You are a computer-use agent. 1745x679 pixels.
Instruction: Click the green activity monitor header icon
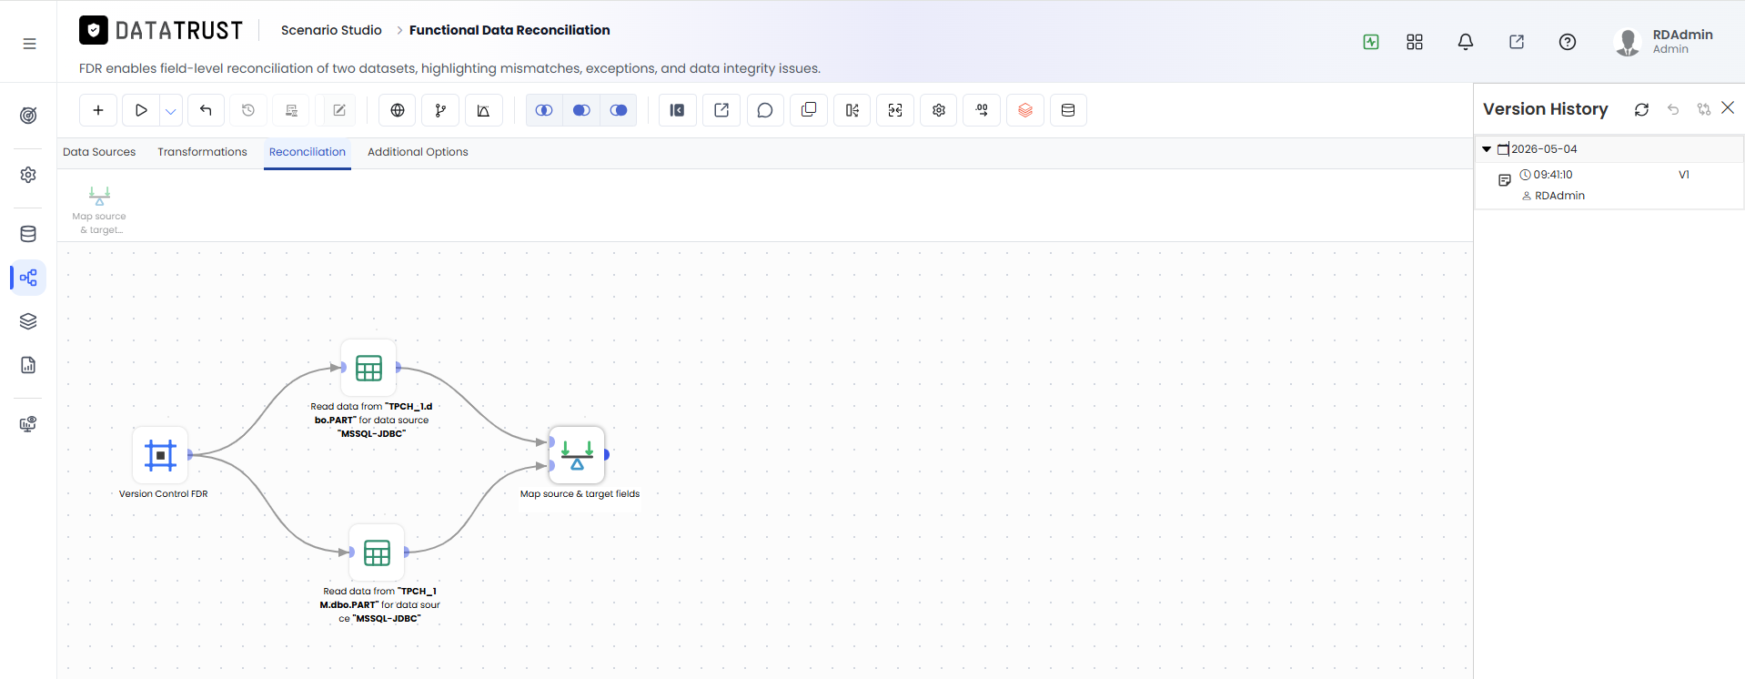[1371, 42]
